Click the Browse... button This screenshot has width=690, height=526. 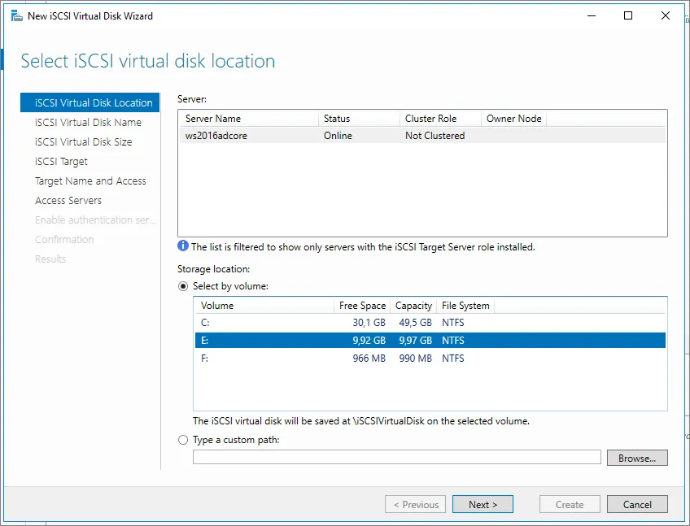[636, 459]
